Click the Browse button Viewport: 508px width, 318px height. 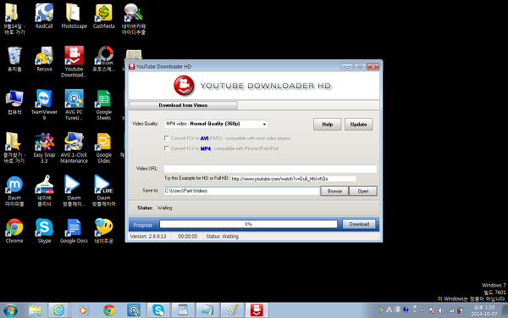point(334,191)
